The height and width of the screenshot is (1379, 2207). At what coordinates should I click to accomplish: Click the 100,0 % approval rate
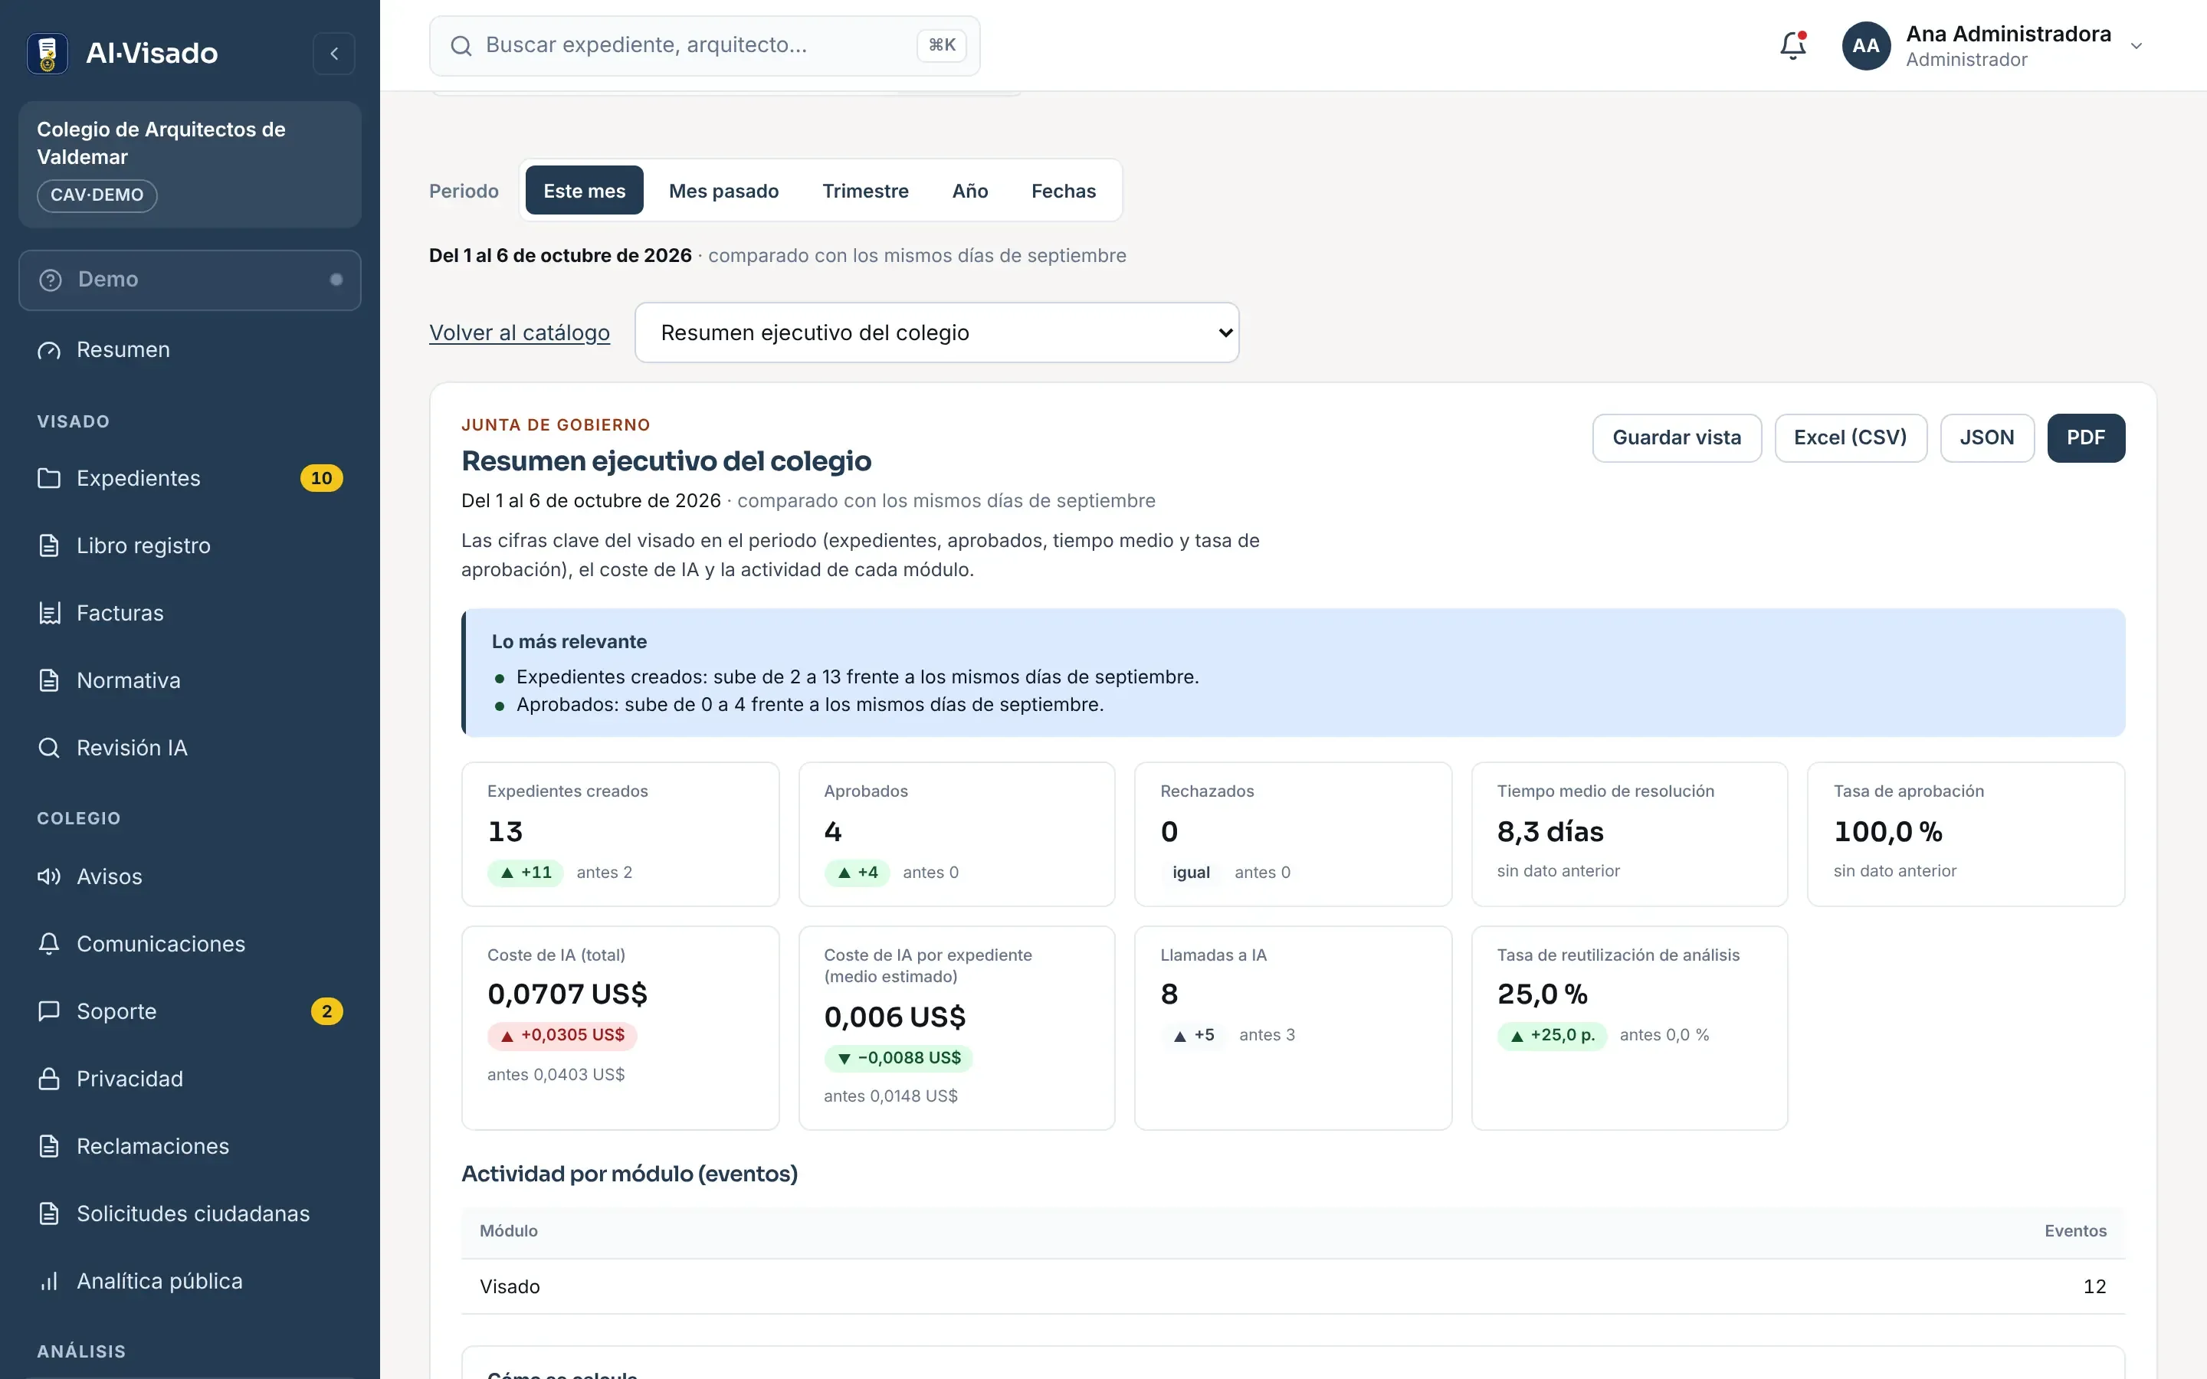click(1887, 832)
